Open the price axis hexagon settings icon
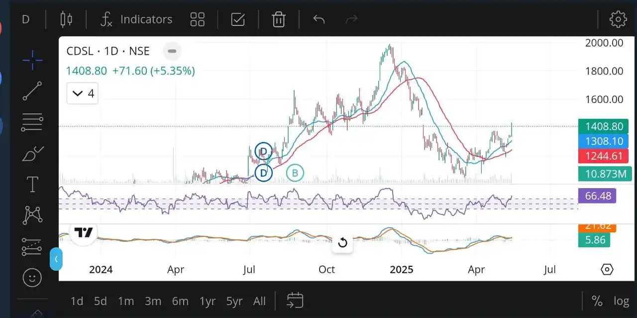Viewport: 637px width, 318px height. [x=607, y=269]
